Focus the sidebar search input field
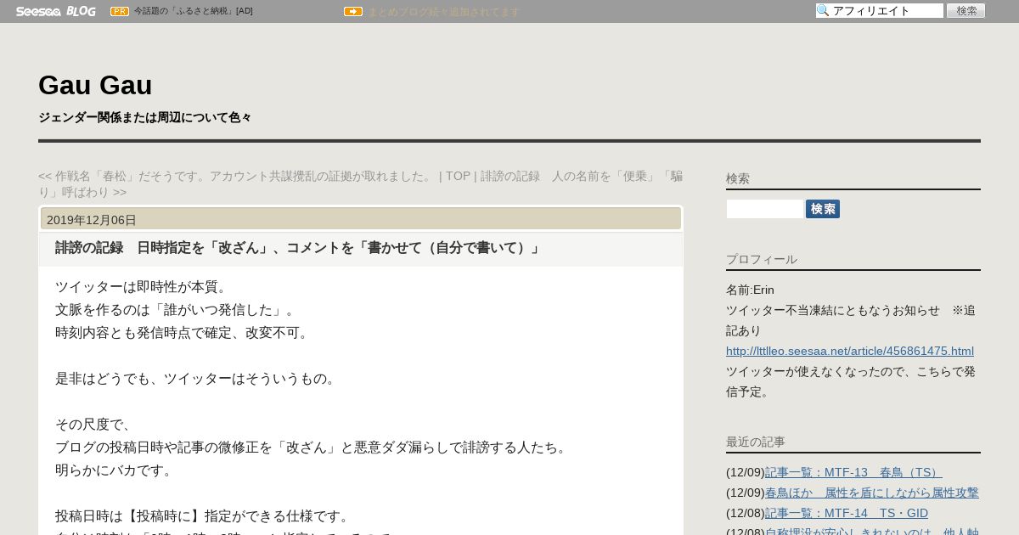1019x535 pixels. (765, 209)
